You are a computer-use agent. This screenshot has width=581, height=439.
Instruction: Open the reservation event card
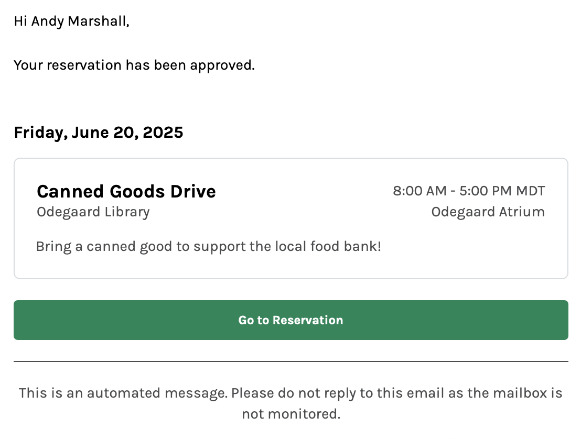pos(290,217)
